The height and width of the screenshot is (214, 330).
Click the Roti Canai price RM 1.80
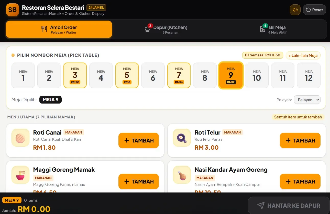44,148
